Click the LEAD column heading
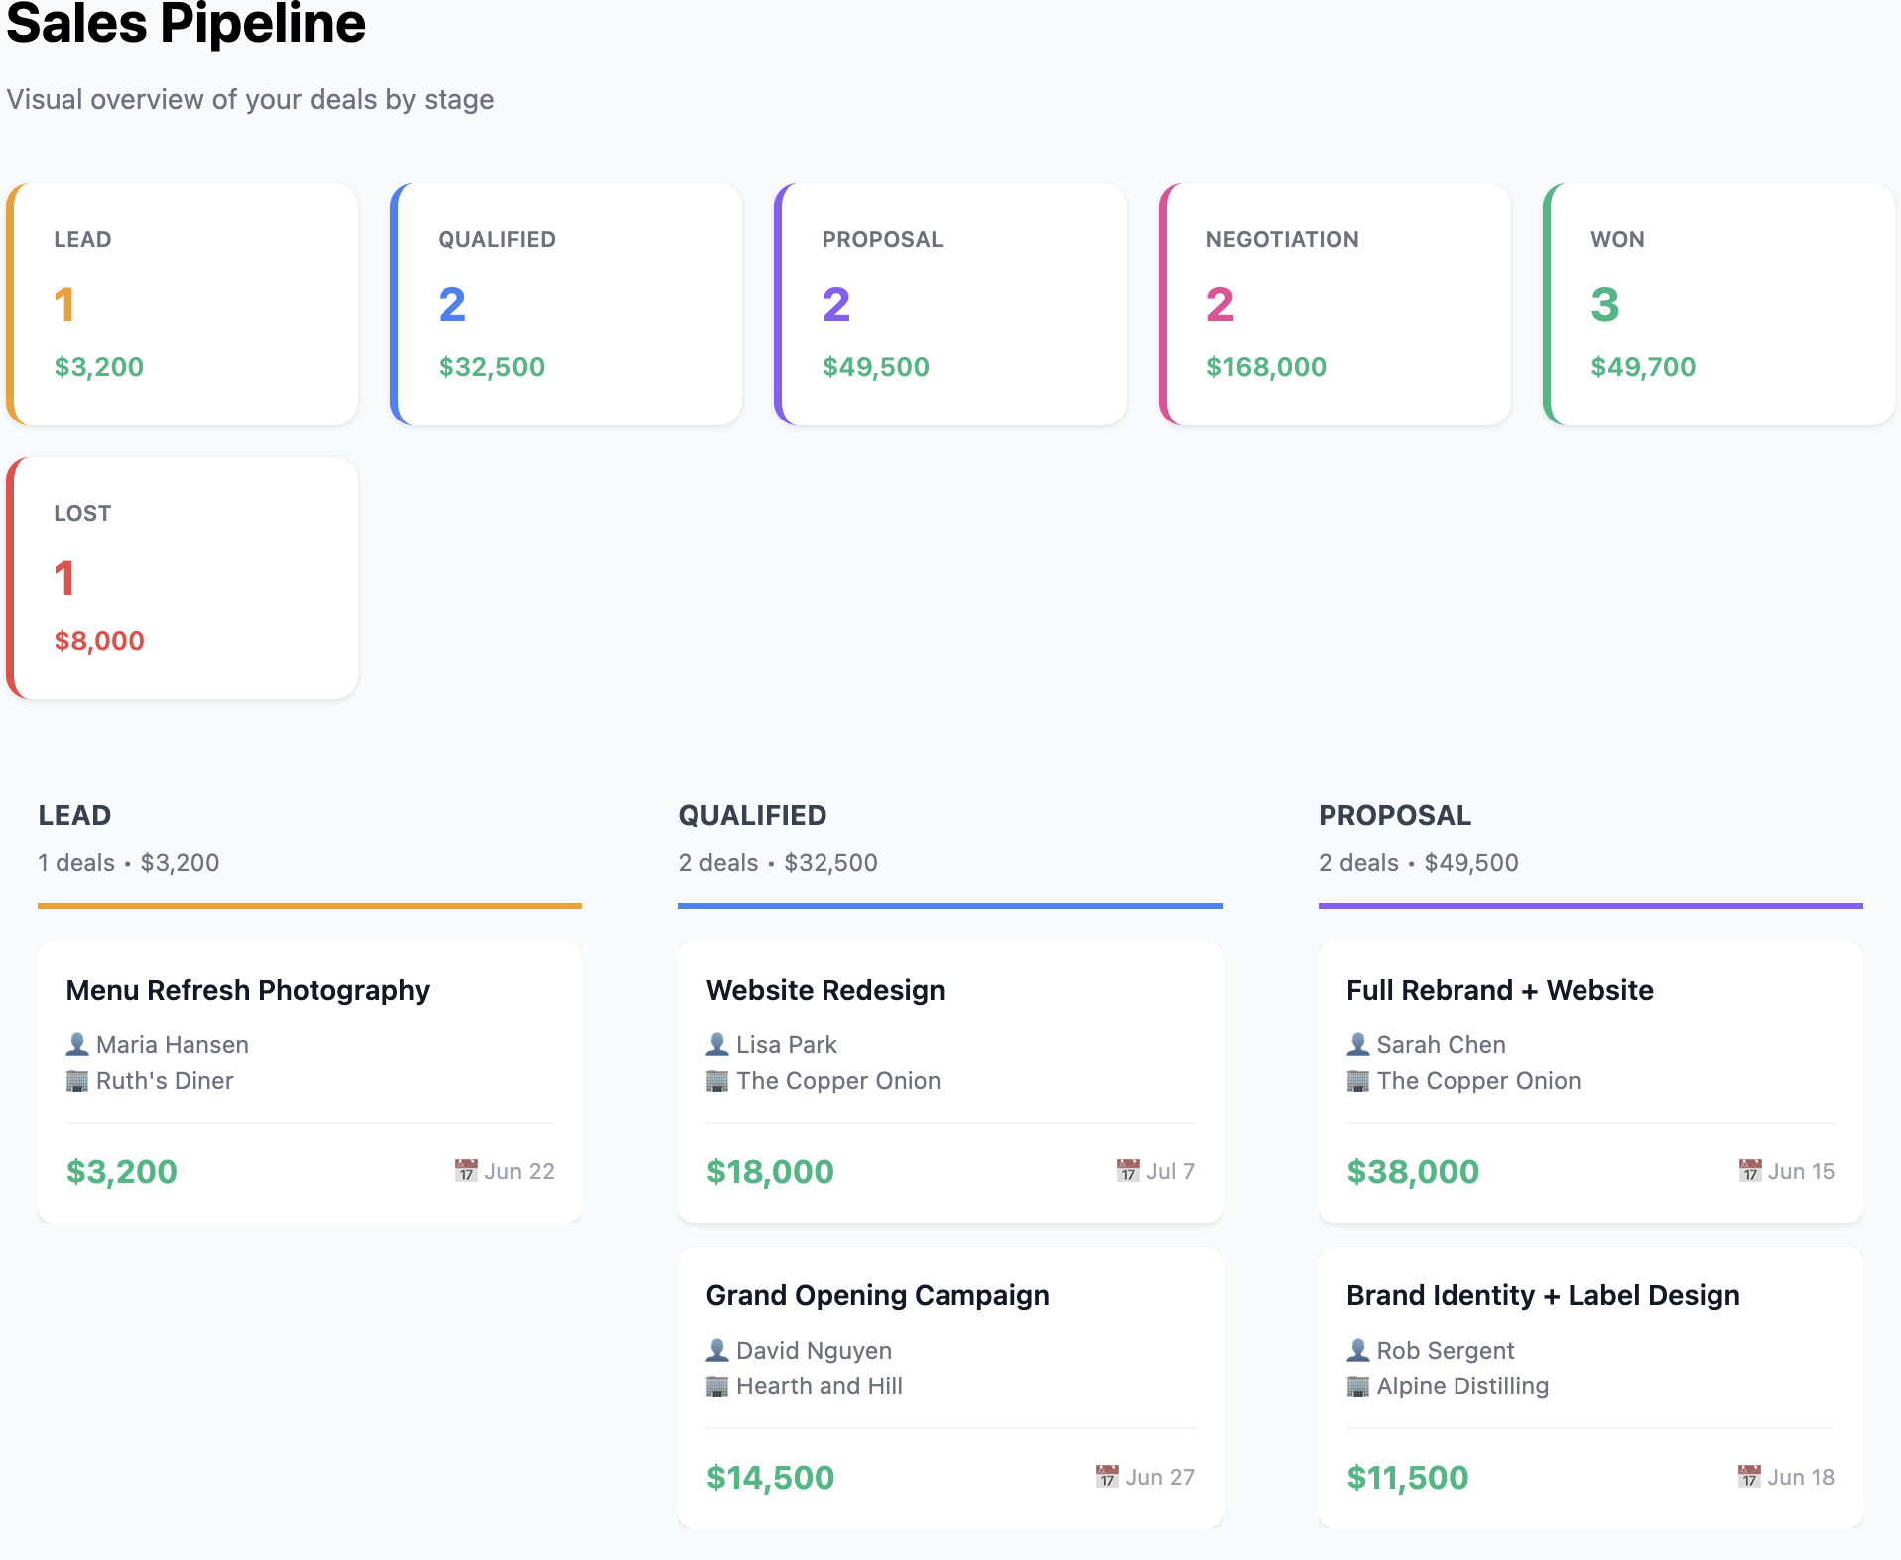The image size is (1901, 1560). coord(74,815)
